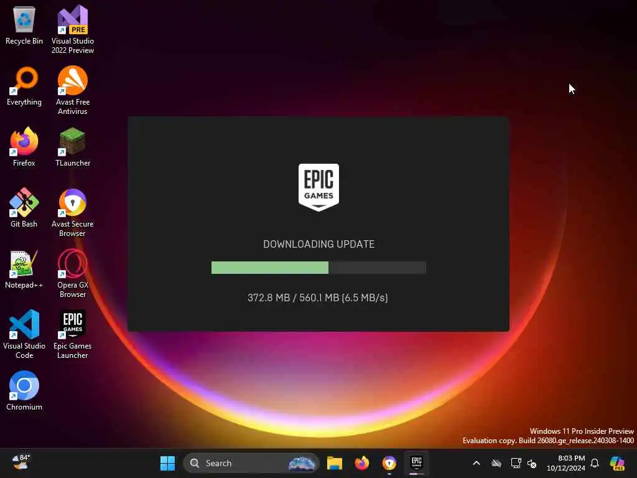Open Firefox from the taskbar
This screenshot has width=637, height=478.
(x=361, y=463)
